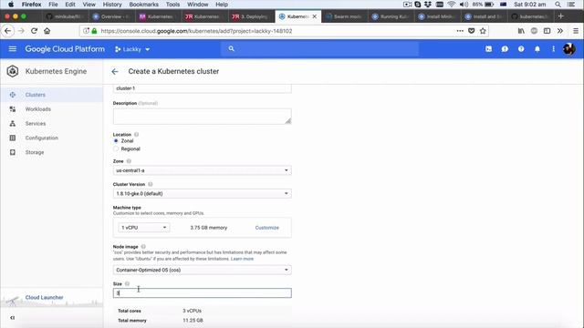Open the Firefox hamburger application menu
Image resolution: width=584 pixels, height=328 pixels.
pyautogui.click(x=576, y=31)
